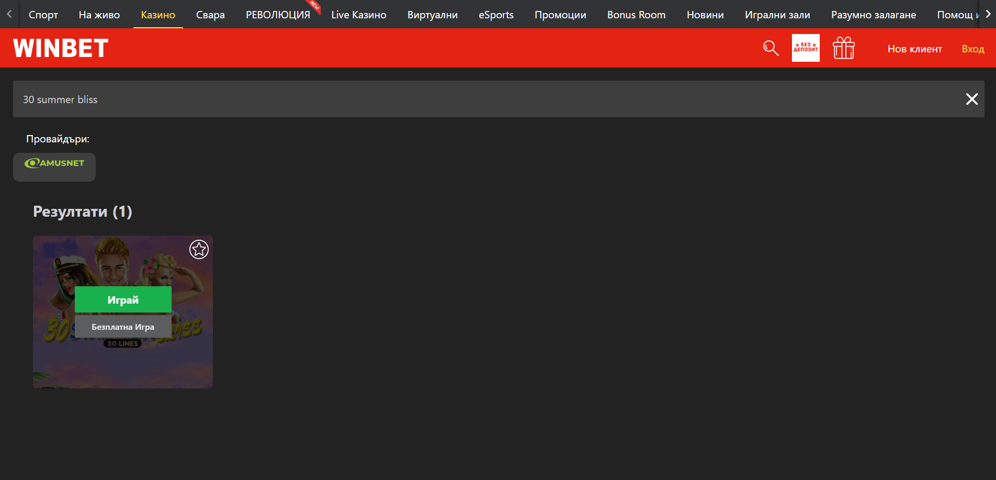Viewport: 996px width, 480px height.
Task: Register via Нов клиент link
Action: 915,49
